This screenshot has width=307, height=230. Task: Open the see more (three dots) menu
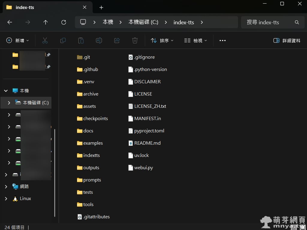click(222, 40)
